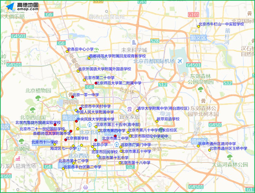Click the yellow dot for 拔萃双语学校
This screenshot has height=193, width=255.
click(x=157, y=121)
